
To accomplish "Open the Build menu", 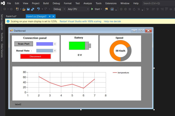I will pos(46,3).
